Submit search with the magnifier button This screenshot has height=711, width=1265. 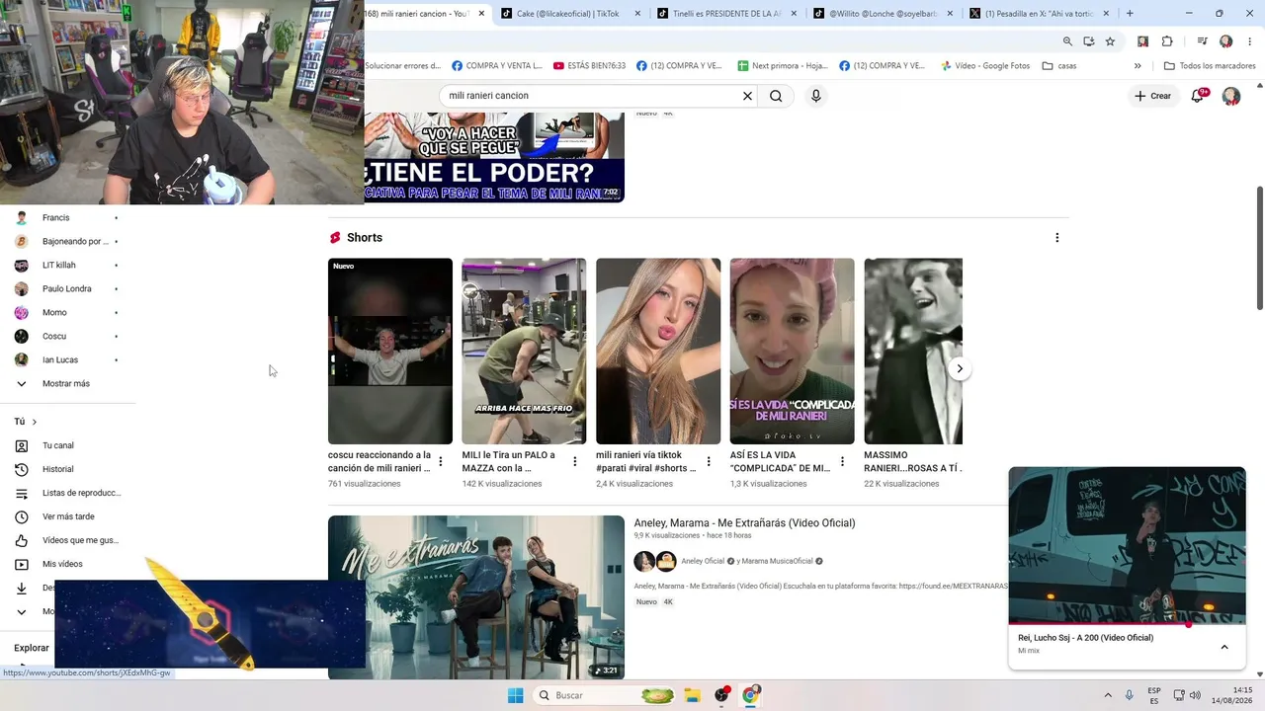(x=776, y=96)
